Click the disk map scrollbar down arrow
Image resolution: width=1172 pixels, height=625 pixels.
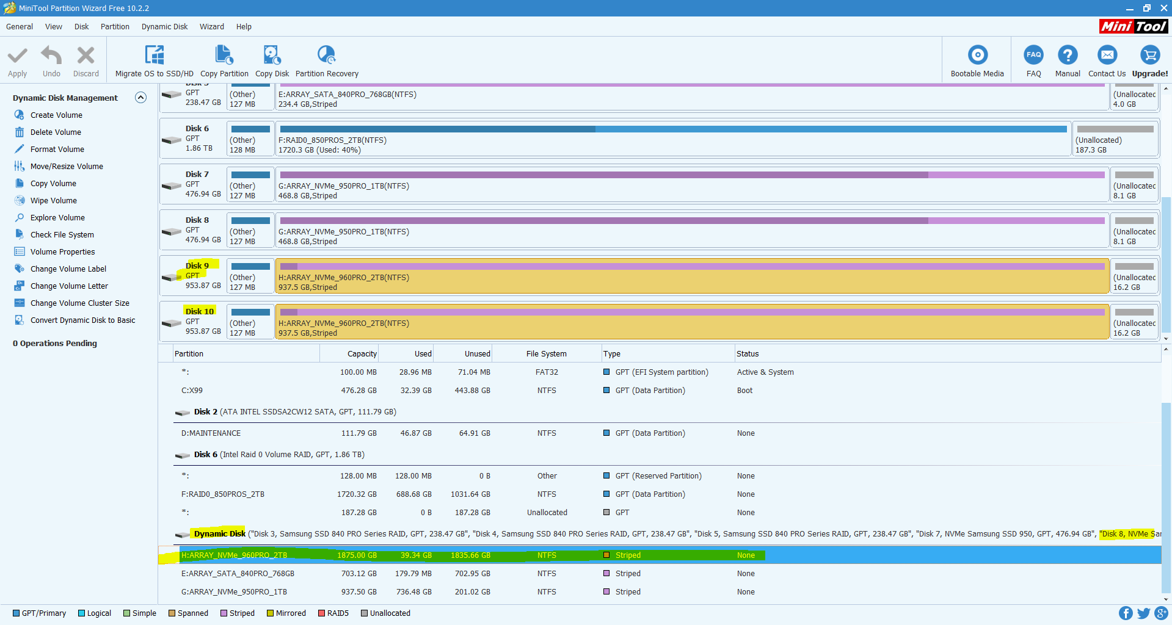tap(1166, 339)
